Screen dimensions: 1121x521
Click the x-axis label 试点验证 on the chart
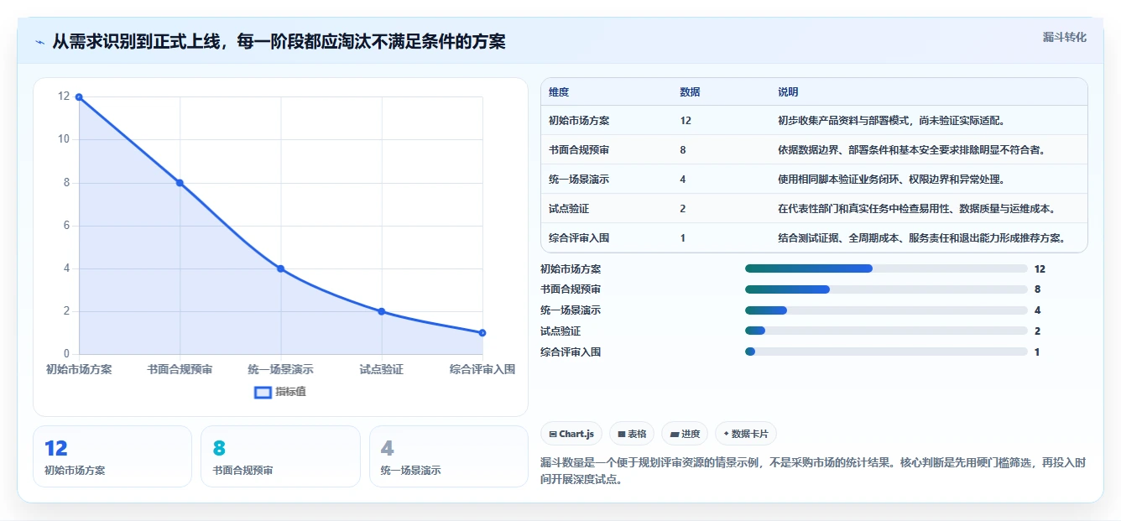[x=382, y=369]
